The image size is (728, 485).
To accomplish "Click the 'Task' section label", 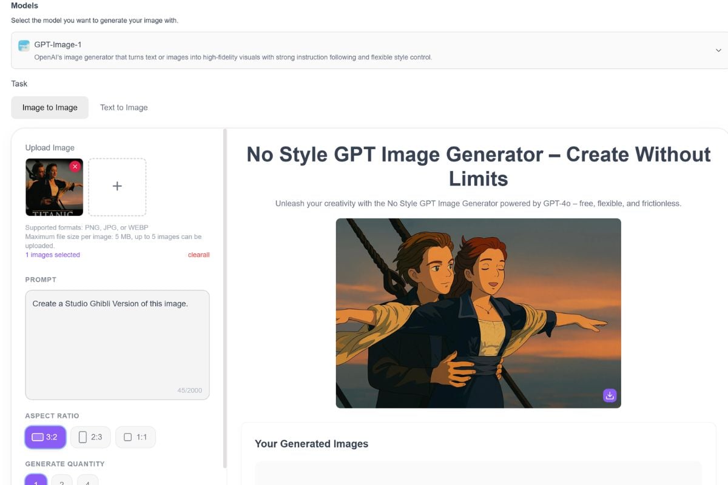I will (19, 84).
